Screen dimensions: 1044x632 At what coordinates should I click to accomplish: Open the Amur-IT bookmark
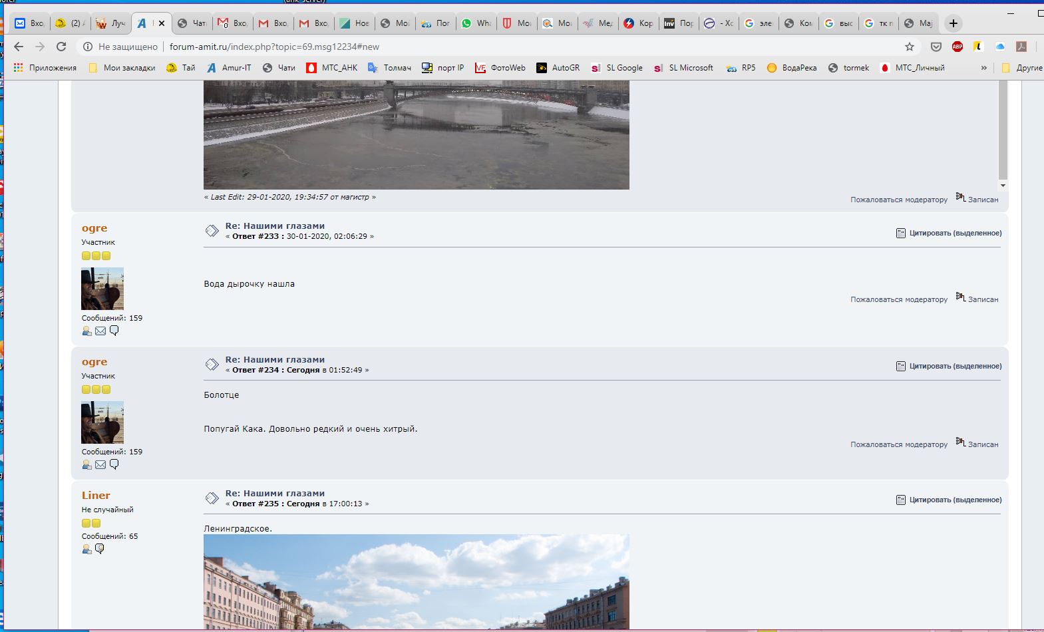229,68
